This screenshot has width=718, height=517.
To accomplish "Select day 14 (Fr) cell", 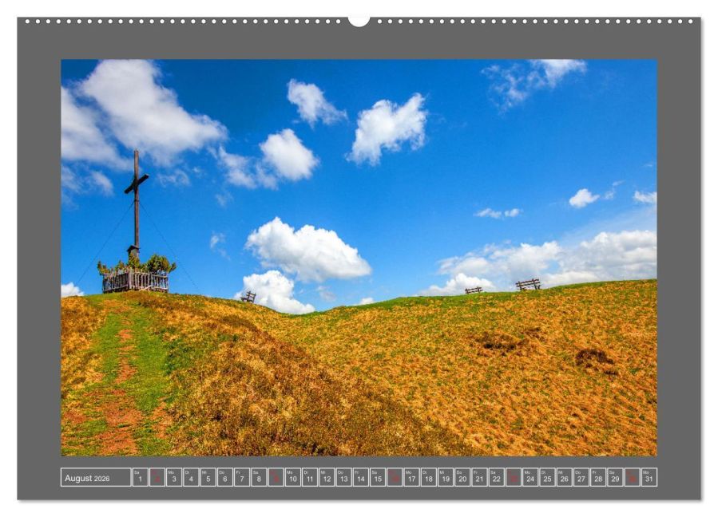I will 360,477.
